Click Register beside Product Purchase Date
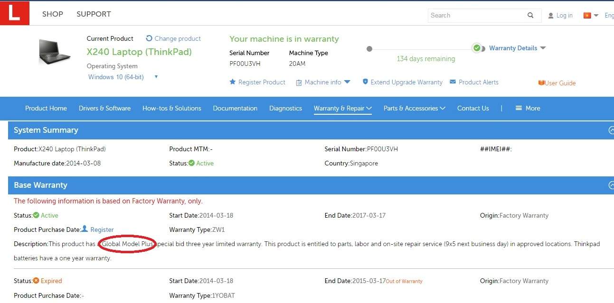Image resolution: width=614 pixels, height=303 pixels. point(97,230)
